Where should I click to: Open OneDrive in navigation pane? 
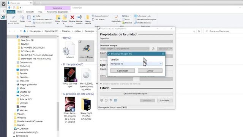24,96
